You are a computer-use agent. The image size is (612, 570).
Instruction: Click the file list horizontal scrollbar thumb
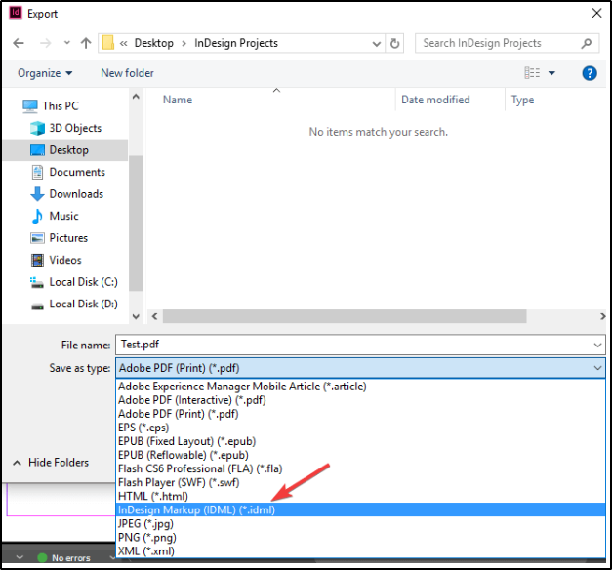point(345,316)
